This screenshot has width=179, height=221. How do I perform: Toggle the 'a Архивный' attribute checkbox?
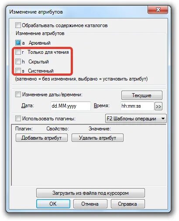[18, 43]
